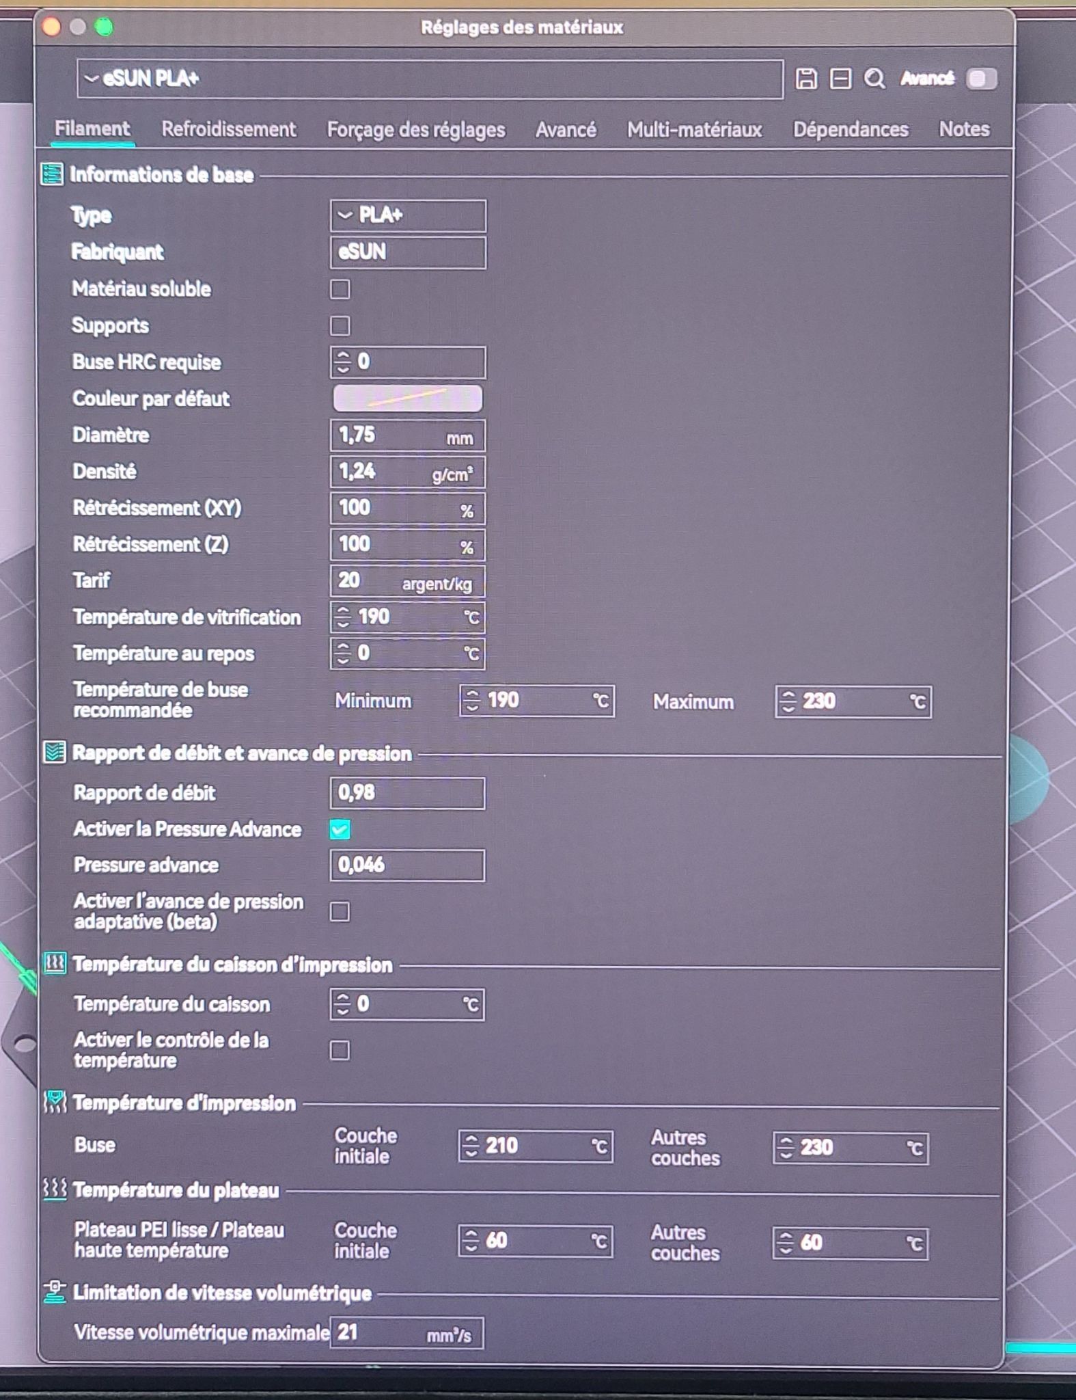This screenshot has width=1076, height=1400.
Task: Adjust plateau Couche initiale 60 stepper
Action: 471,1241
